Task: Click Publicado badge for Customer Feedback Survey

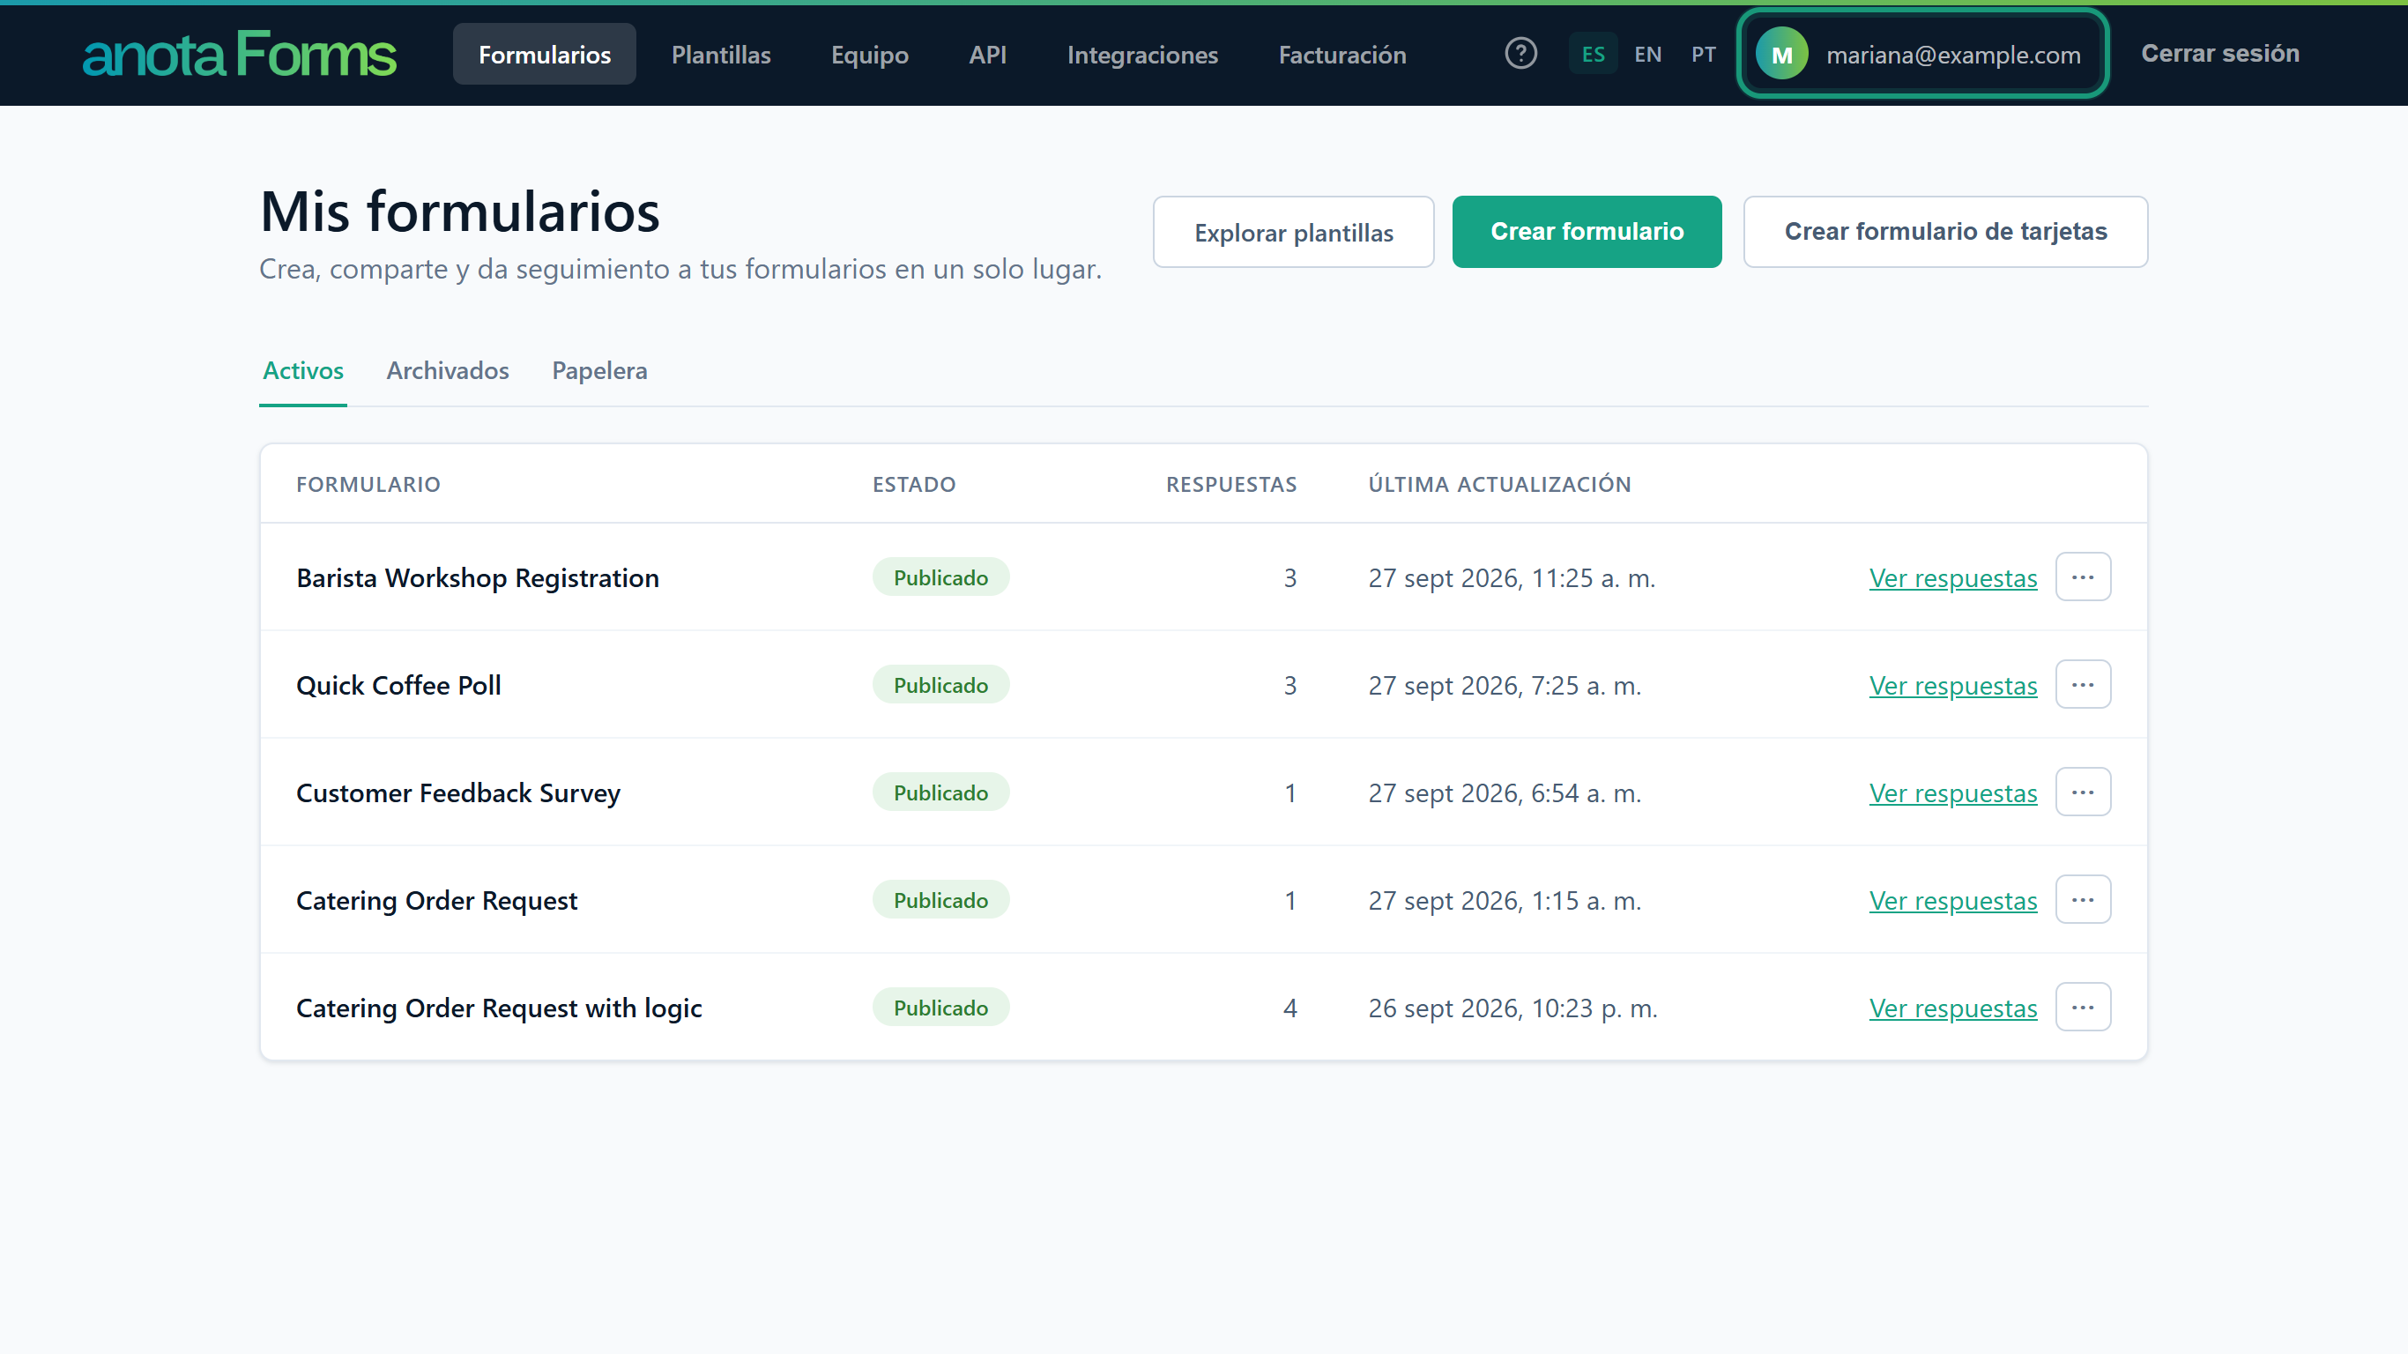Action: (940, 792)
